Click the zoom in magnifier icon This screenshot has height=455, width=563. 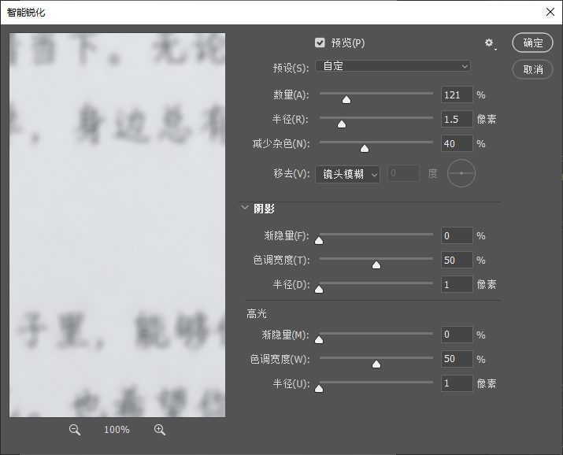pyautogui.click(x=159, y=430)
